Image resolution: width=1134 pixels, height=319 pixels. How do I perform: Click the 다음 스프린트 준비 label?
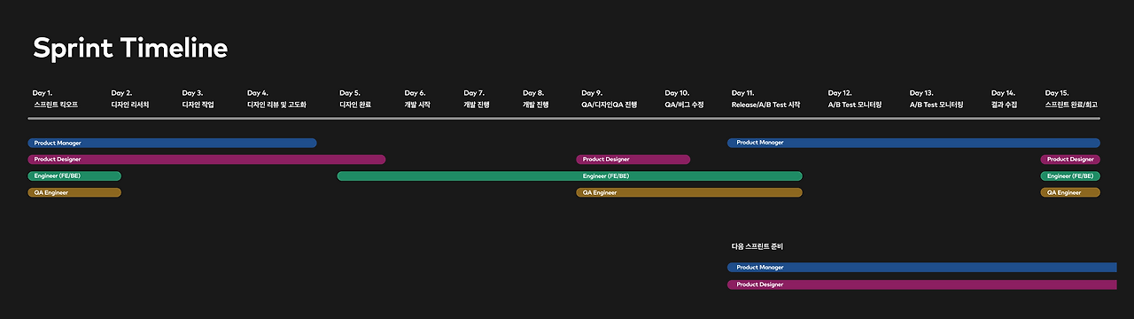tap(757, 246)
